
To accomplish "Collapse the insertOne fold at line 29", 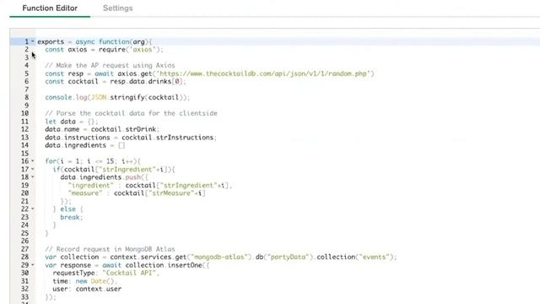I will tap(33, 265).
